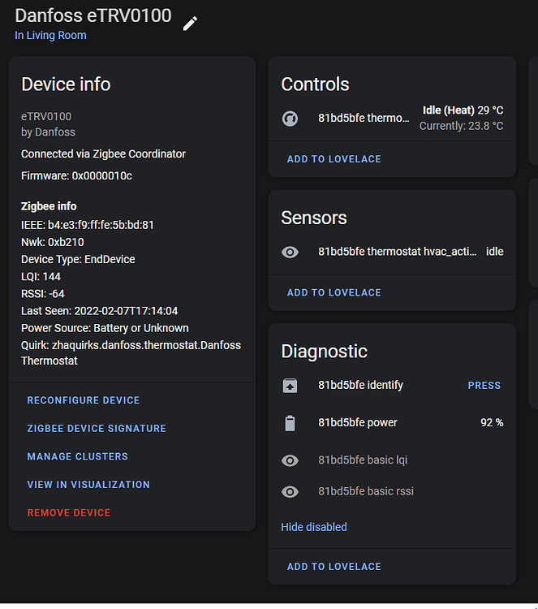
Task: Click the 92 % battery value
Action: point(492,422)
